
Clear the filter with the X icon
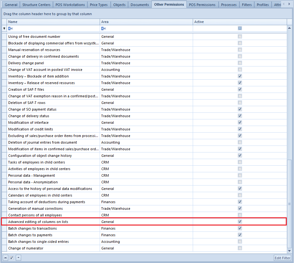(x=6, y=258)
